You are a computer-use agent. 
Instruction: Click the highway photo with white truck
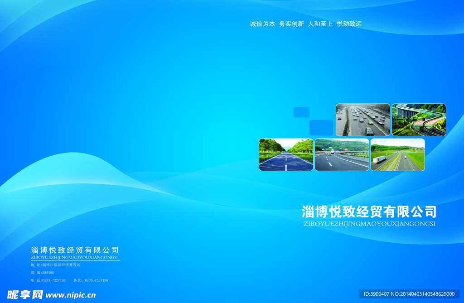pyautogui.click(x=397, y=155)
